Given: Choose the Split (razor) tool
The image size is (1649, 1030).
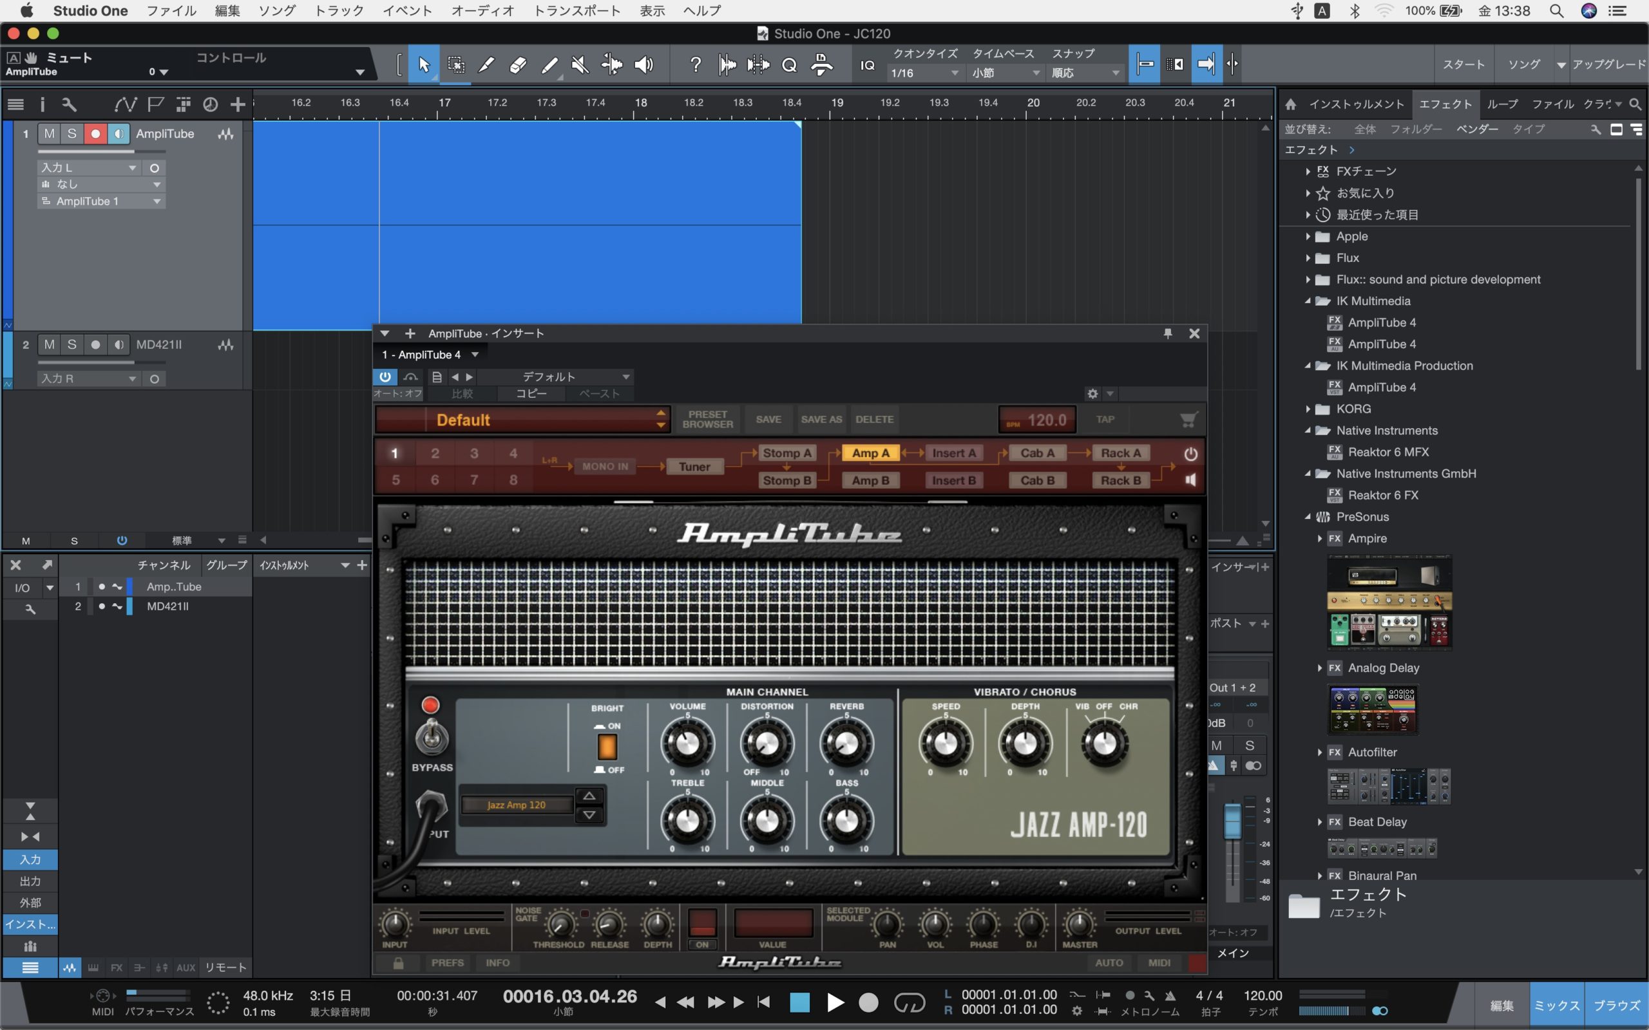Looking at the screenshot, I should click(x=486, y=65).
